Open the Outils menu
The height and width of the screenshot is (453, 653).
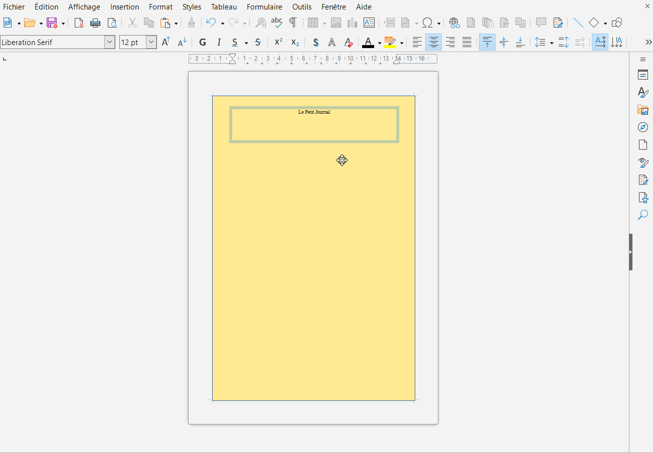pos(302,7)
